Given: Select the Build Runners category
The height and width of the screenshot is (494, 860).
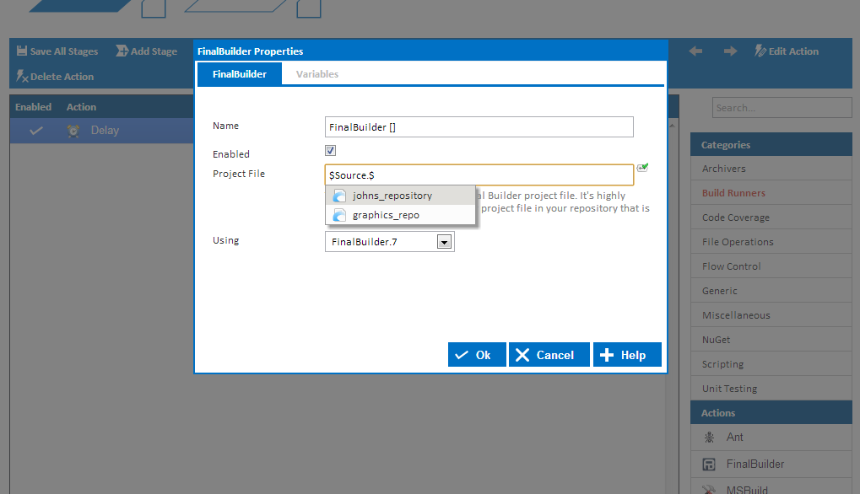Looking at the screenshot, I should click(771, 193).
